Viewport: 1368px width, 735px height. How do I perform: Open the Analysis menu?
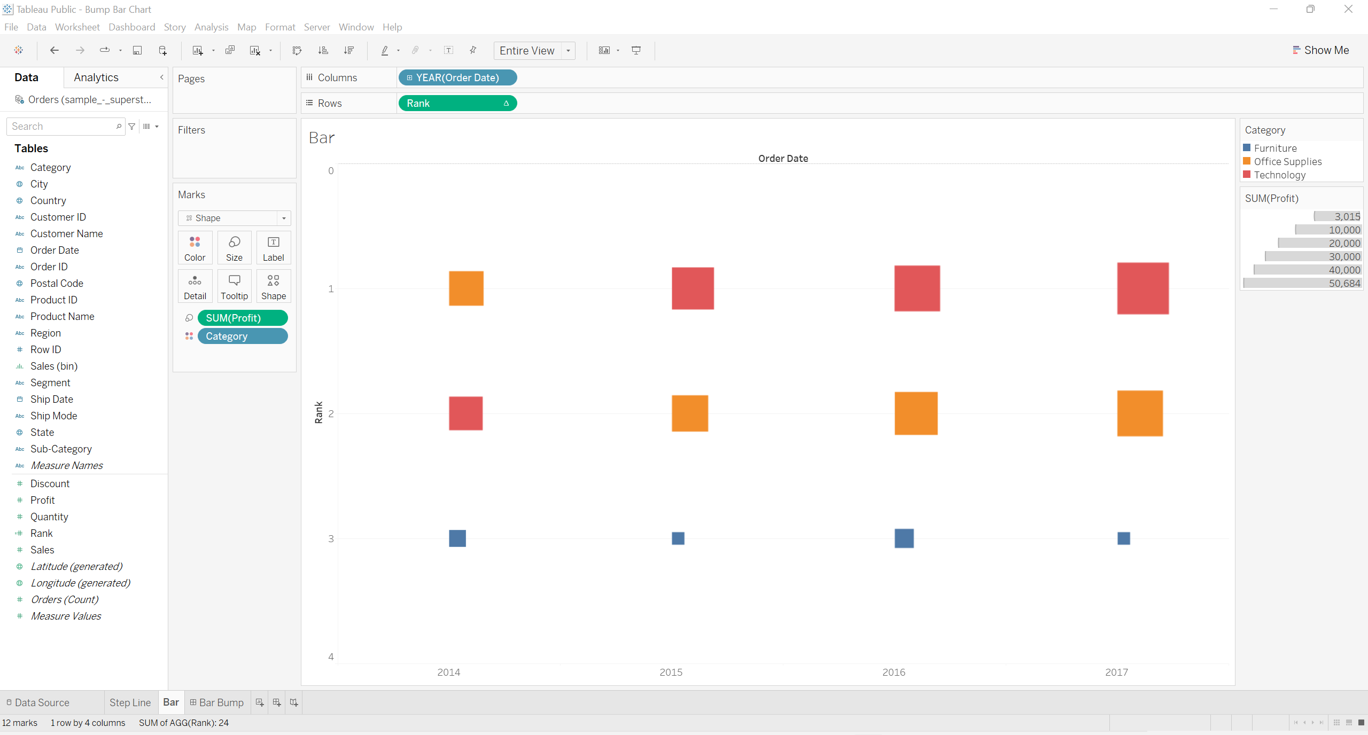point(211,27)
